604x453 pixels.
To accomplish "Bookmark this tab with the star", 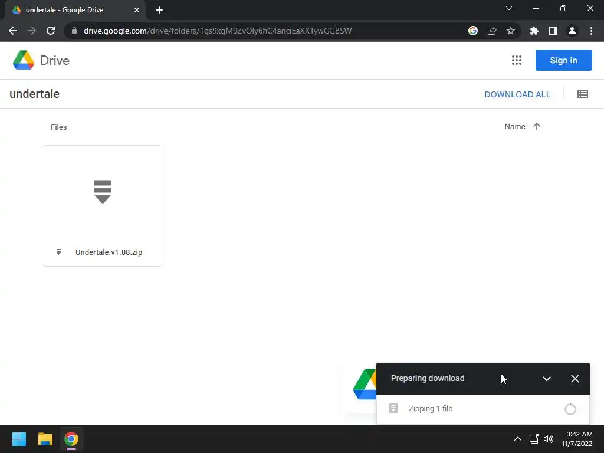I will [511, 31].
